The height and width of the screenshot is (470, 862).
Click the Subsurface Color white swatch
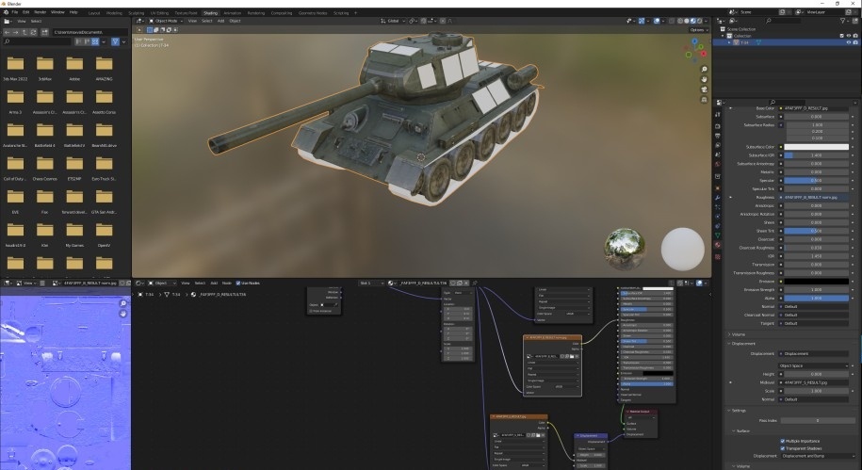tap(816, 147)
